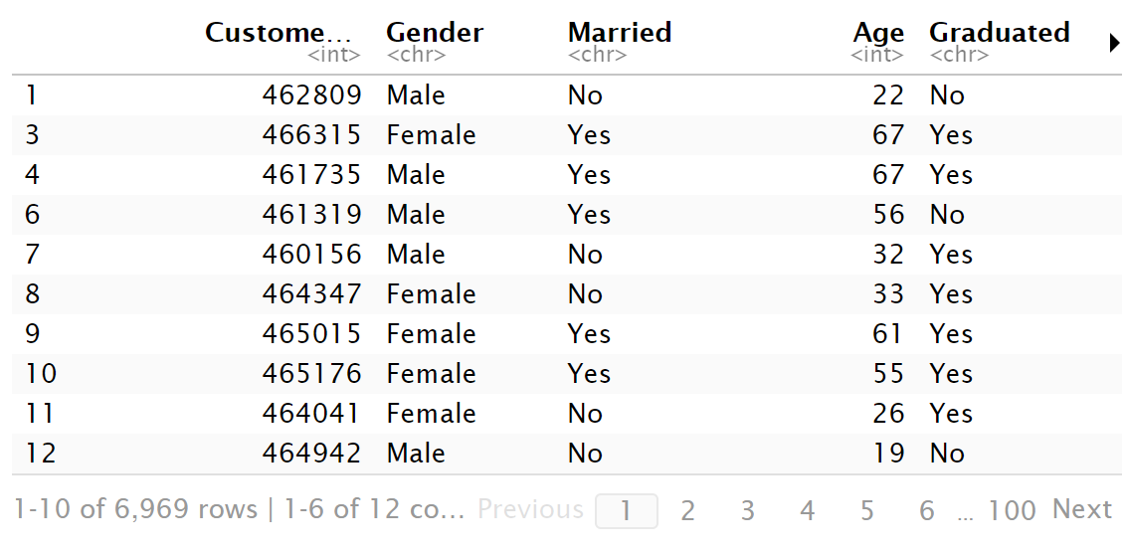Viewport: 1125px width, 554px height.
Task: Click the age value 26
Action: click(x=888, y=414)
